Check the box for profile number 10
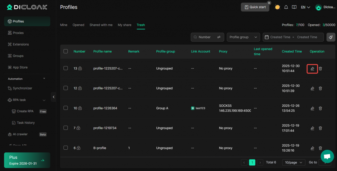Viewport: 337px width, 171px height. 65,108
